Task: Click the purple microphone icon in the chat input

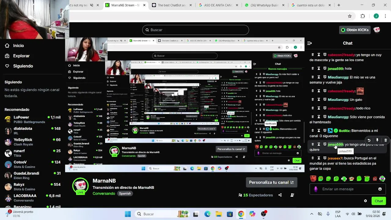Action: point(316,189)
